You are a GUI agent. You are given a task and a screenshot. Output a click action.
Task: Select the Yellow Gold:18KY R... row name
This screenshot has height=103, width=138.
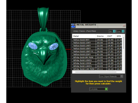click(84, 51)
